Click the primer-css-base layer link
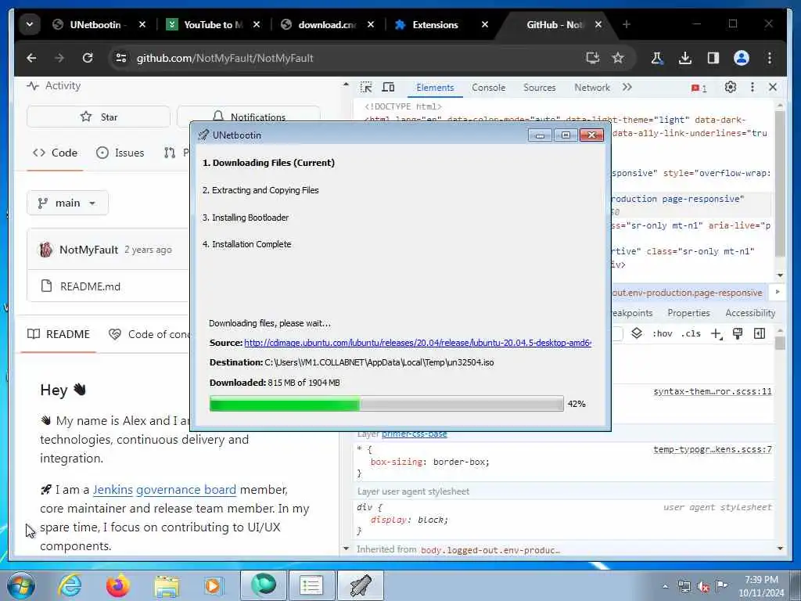Viewport: 801px width, 601px height. [415, 434]
